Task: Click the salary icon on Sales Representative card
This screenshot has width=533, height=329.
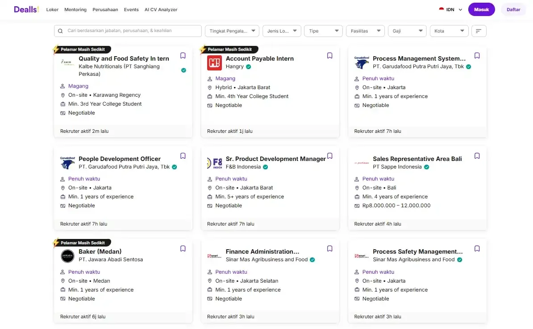Action: 357,206
